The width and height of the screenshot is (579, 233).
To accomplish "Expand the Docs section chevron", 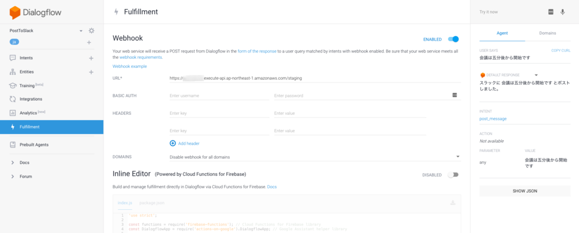I will pos(12,162).
